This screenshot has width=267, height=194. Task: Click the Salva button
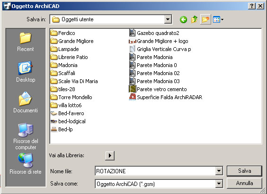tap(244, 171)
